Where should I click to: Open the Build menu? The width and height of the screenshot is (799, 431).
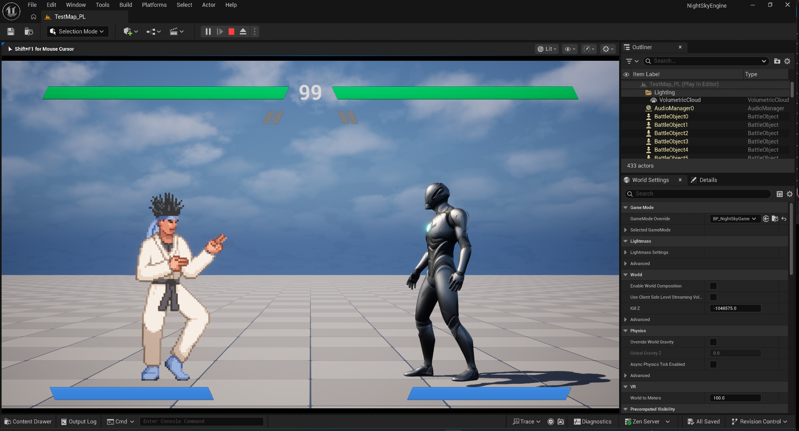point(126,5)
